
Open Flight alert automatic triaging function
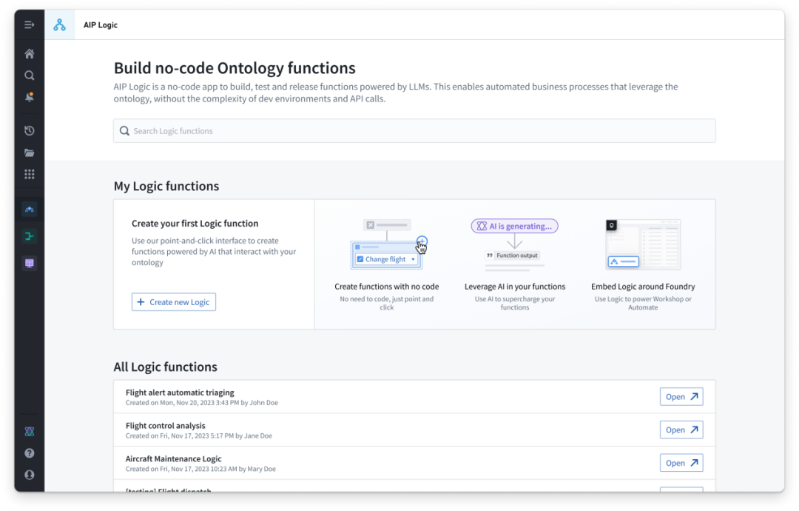tap(681, 397)
